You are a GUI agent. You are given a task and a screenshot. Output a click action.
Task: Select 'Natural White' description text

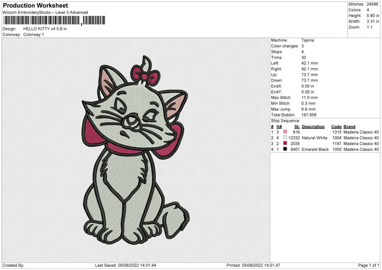click(x=315, y=138)
